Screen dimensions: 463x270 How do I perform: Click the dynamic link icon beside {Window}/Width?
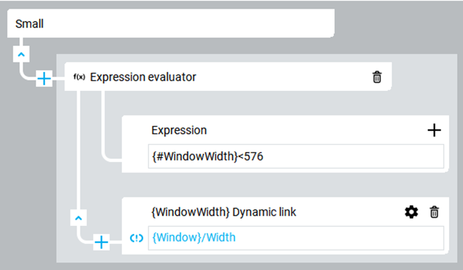pos(136,238)
